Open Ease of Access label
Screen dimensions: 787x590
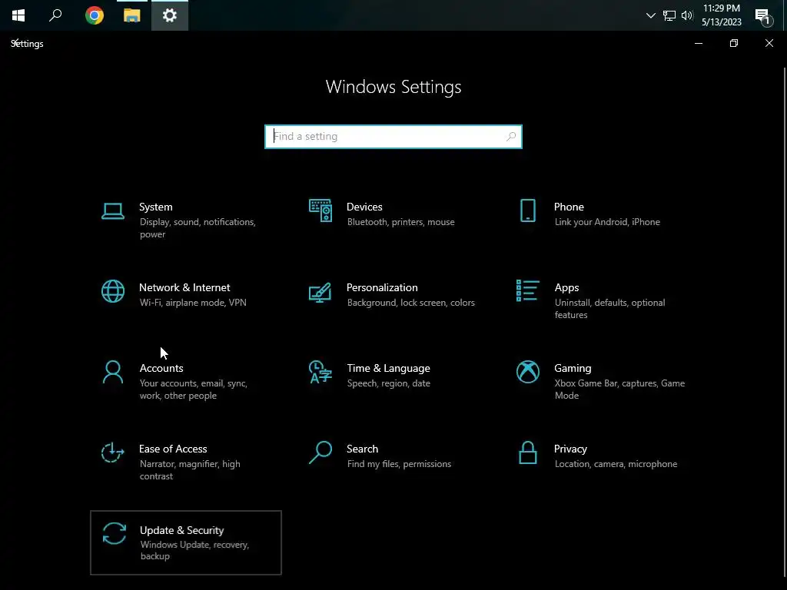tap(173, 449)
